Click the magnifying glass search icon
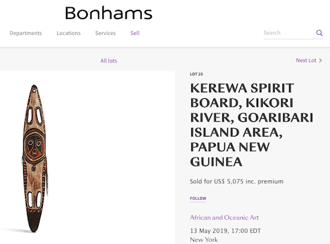The height and width of the screenshot is (244, 330). point(319,33)
